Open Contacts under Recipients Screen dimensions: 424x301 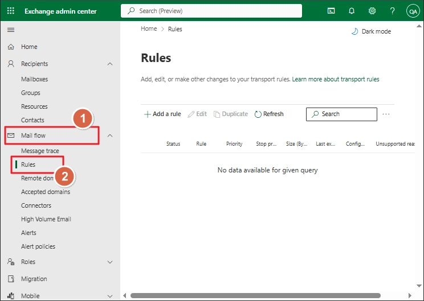coord(32,120)
